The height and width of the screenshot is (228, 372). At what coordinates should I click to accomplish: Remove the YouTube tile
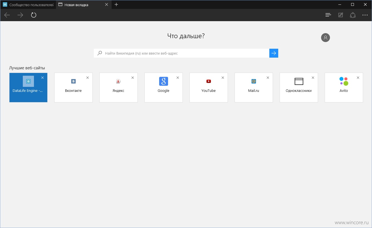[223, 78]
